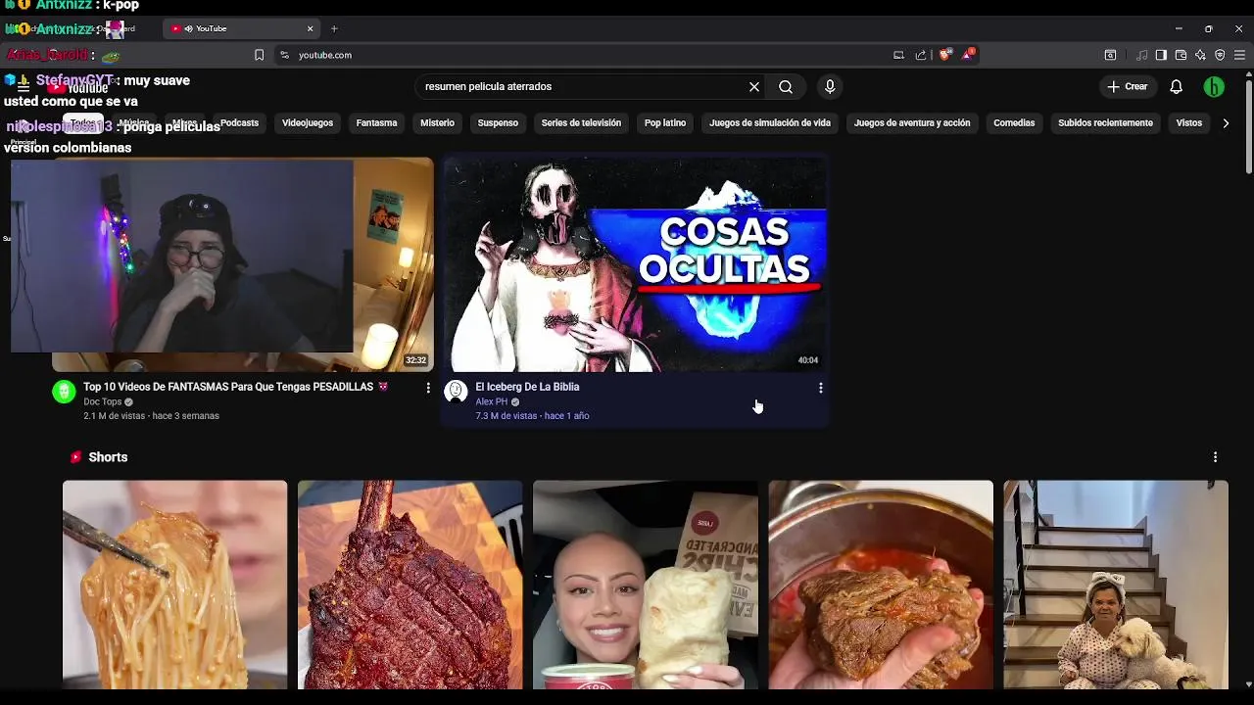Select the Suspenso filter chip
Viewport: 1254px width, 705px height.
pyautogui.click(x=498, y=123)
